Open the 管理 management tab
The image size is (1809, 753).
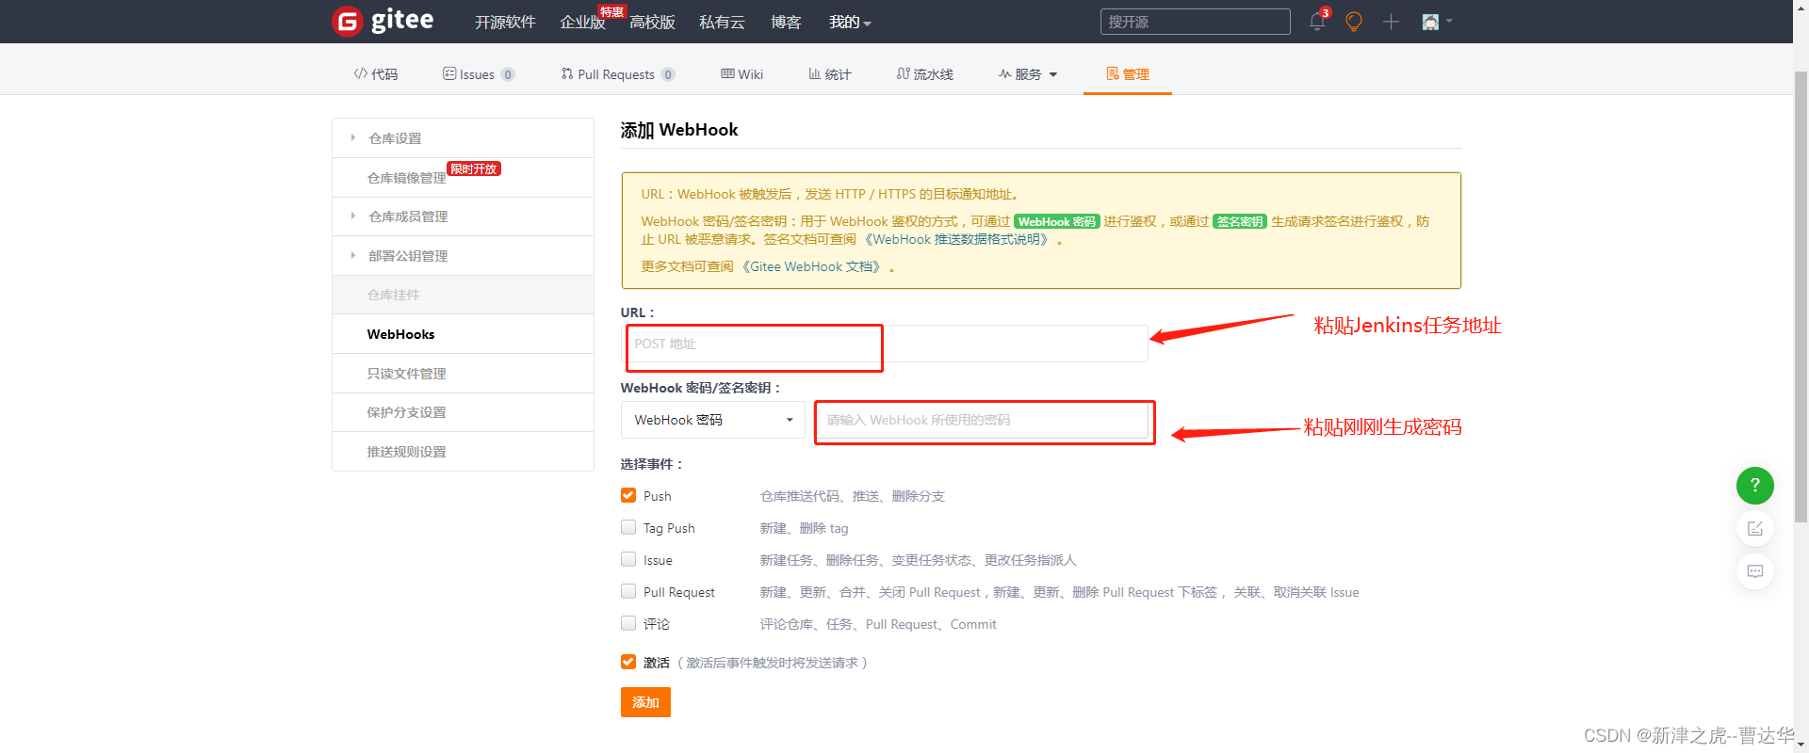pos(1128,74)
